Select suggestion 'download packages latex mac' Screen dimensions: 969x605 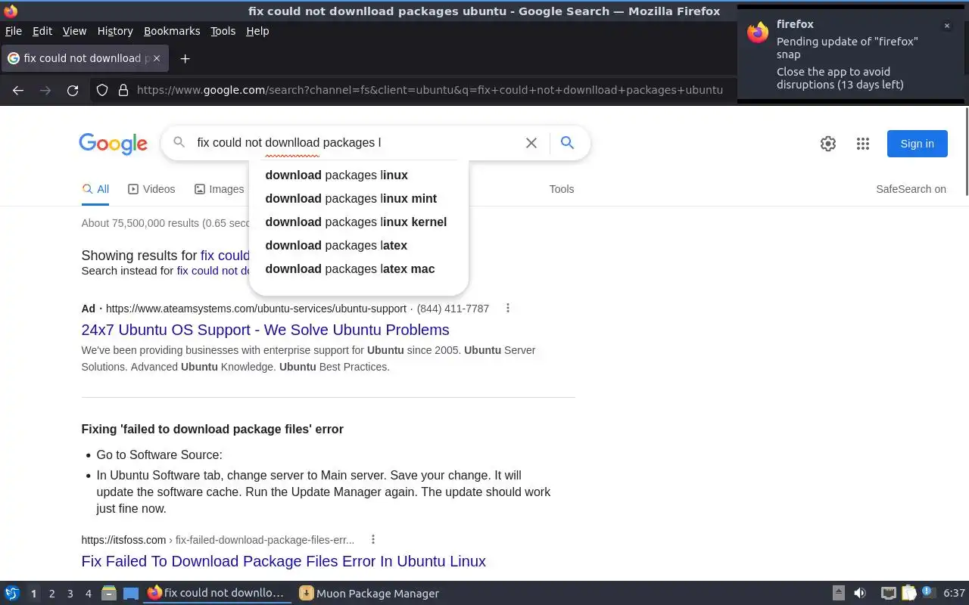point(359,268)
